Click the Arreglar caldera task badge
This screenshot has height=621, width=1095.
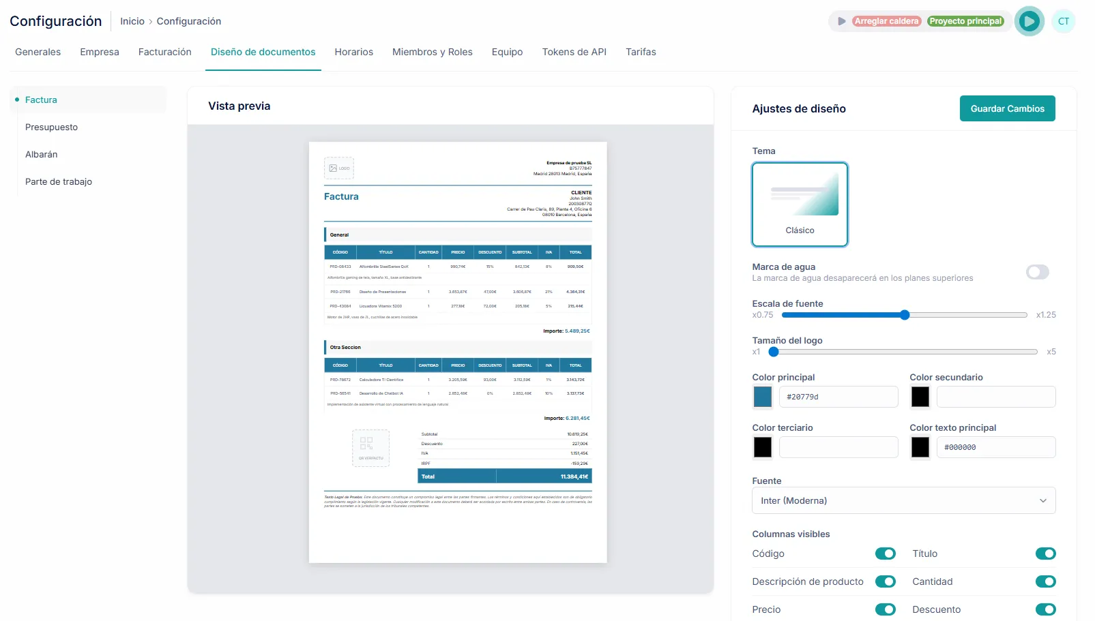(886, 21)
